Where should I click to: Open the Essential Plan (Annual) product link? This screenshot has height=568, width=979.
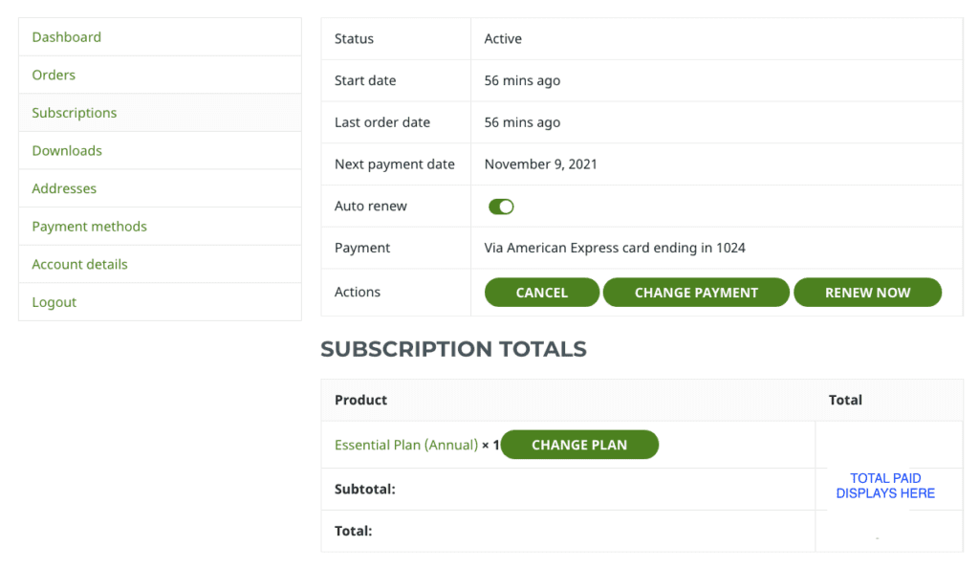(x=405, y=445)
